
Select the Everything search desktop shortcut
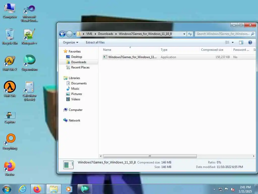(10, 141)
